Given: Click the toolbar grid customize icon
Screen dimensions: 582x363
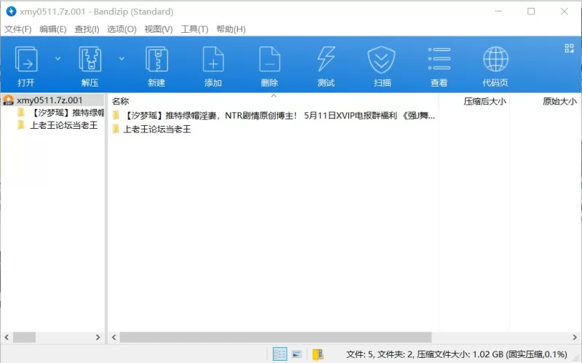Looking at the screenshot, I should pos(569,48).
